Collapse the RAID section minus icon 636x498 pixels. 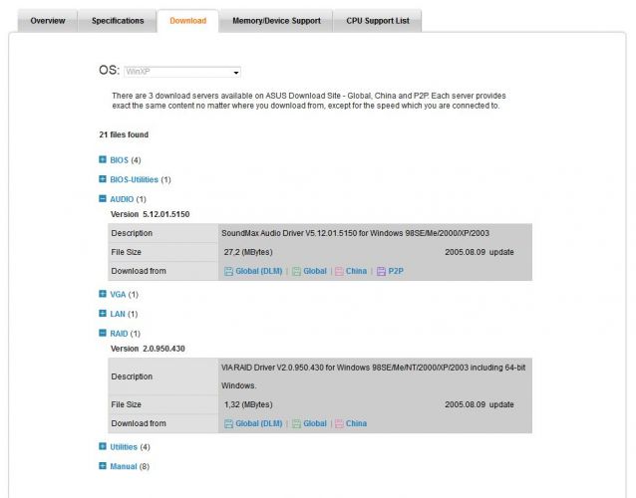pyautogui.click(x=103, y=333)
